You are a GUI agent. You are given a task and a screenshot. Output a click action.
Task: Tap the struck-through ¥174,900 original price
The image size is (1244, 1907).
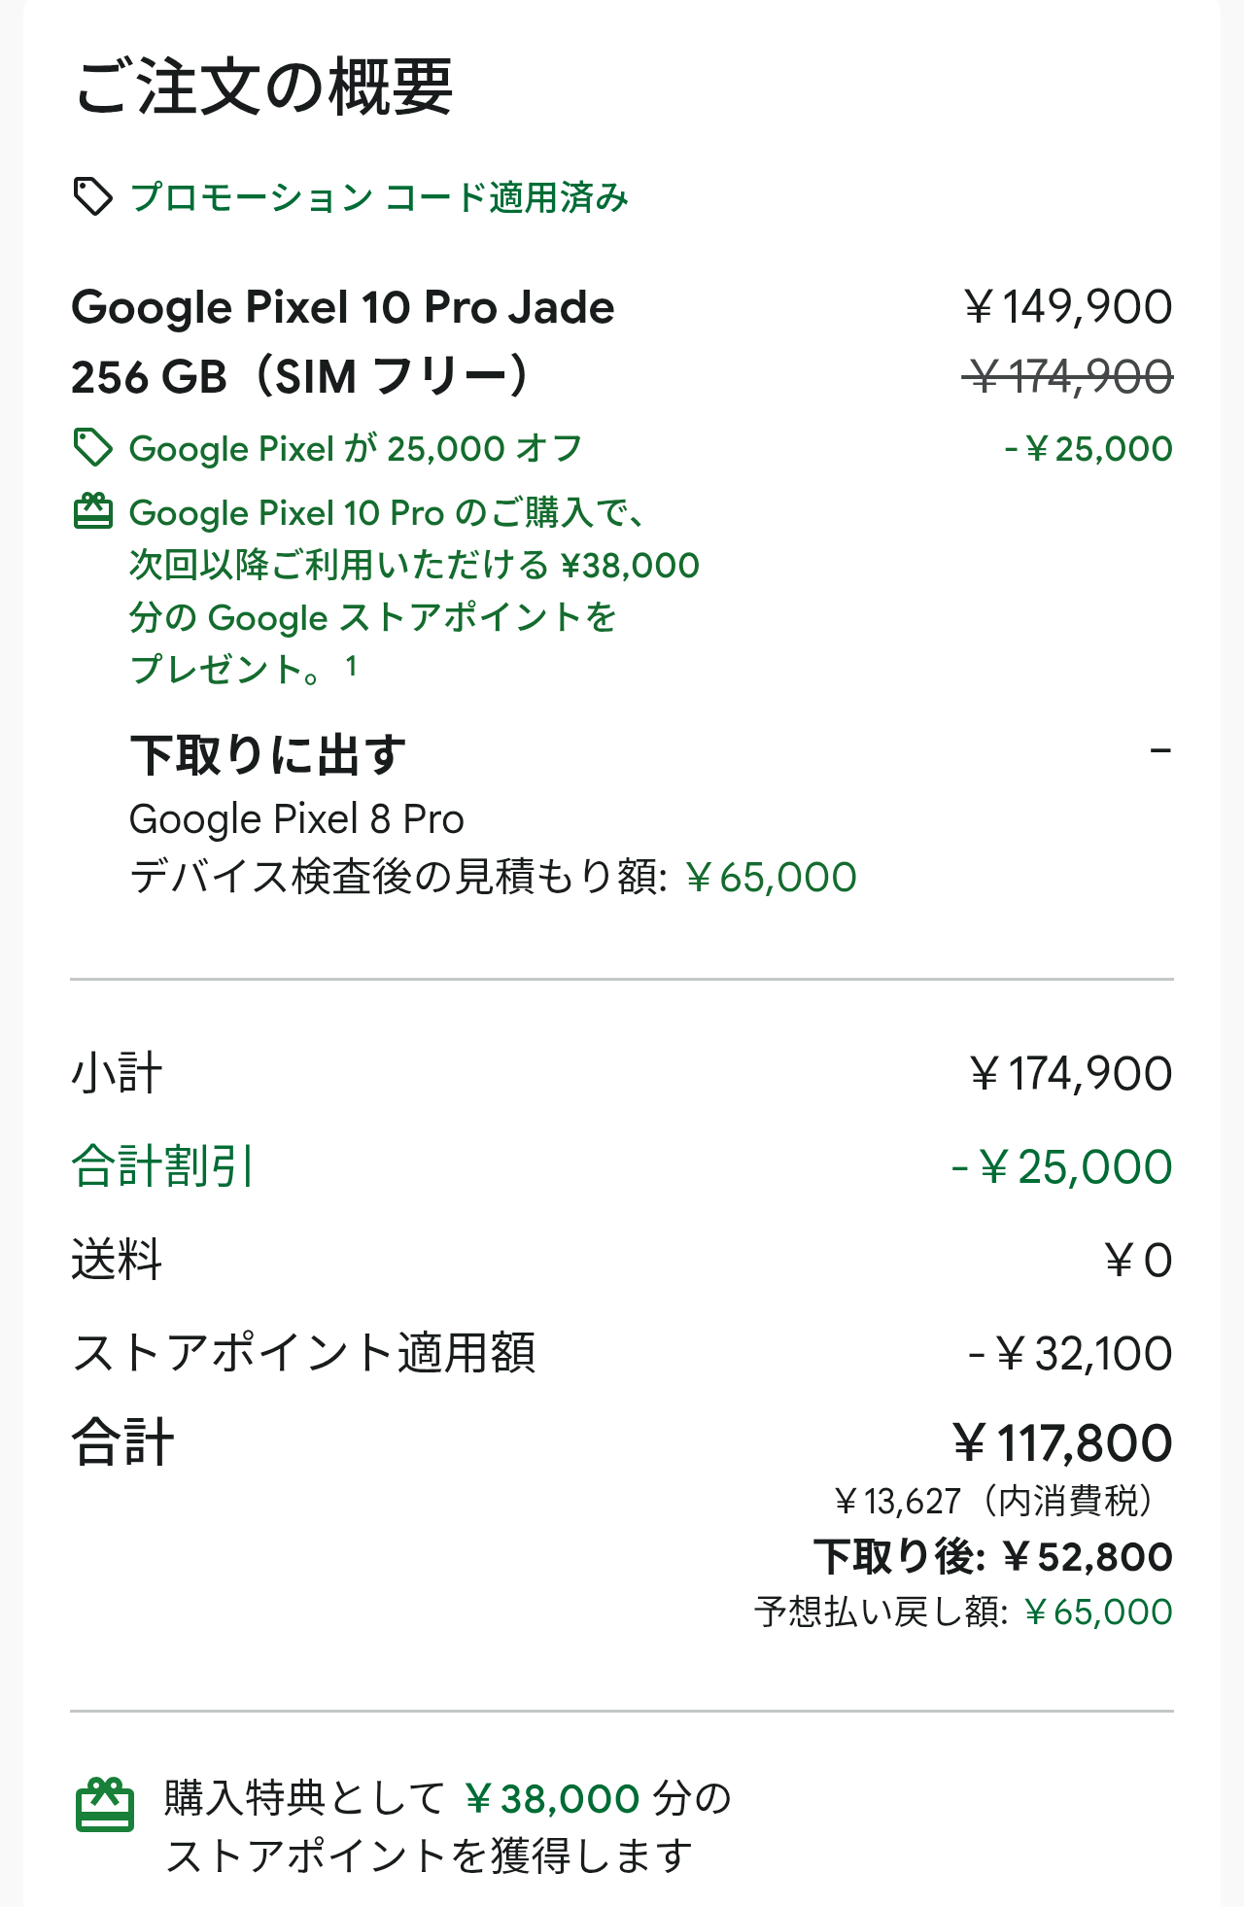[x=1069, y=376]
